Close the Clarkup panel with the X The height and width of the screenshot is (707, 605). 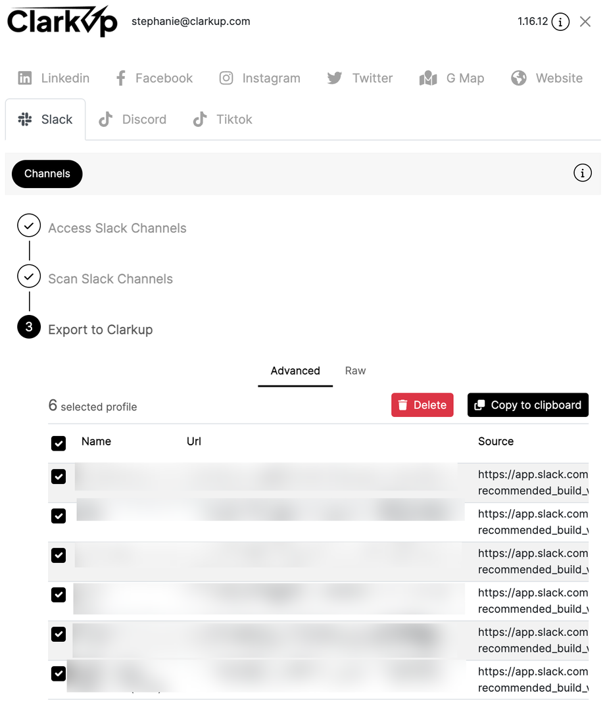click(585, 22)
